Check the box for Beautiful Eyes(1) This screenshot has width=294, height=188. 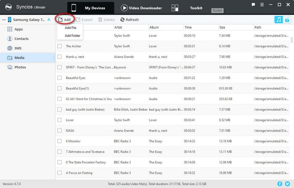(60, 88)
